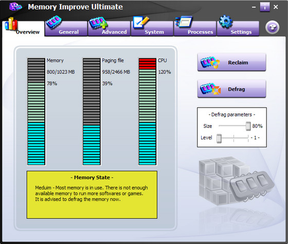Click the Reclaim memory button

(231, 62)
